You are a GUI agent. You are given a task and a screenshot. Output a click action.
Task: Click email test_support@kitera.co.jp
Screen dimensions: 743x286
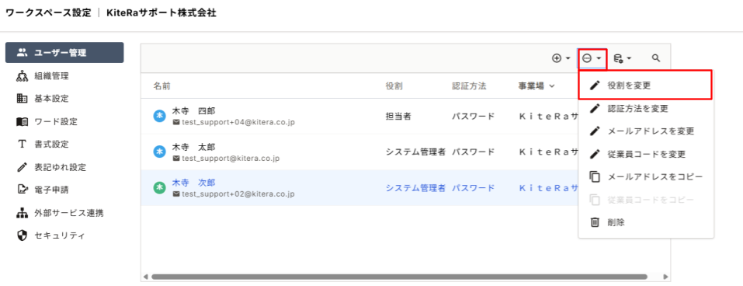pyautogui.click(x=231, y=158)
